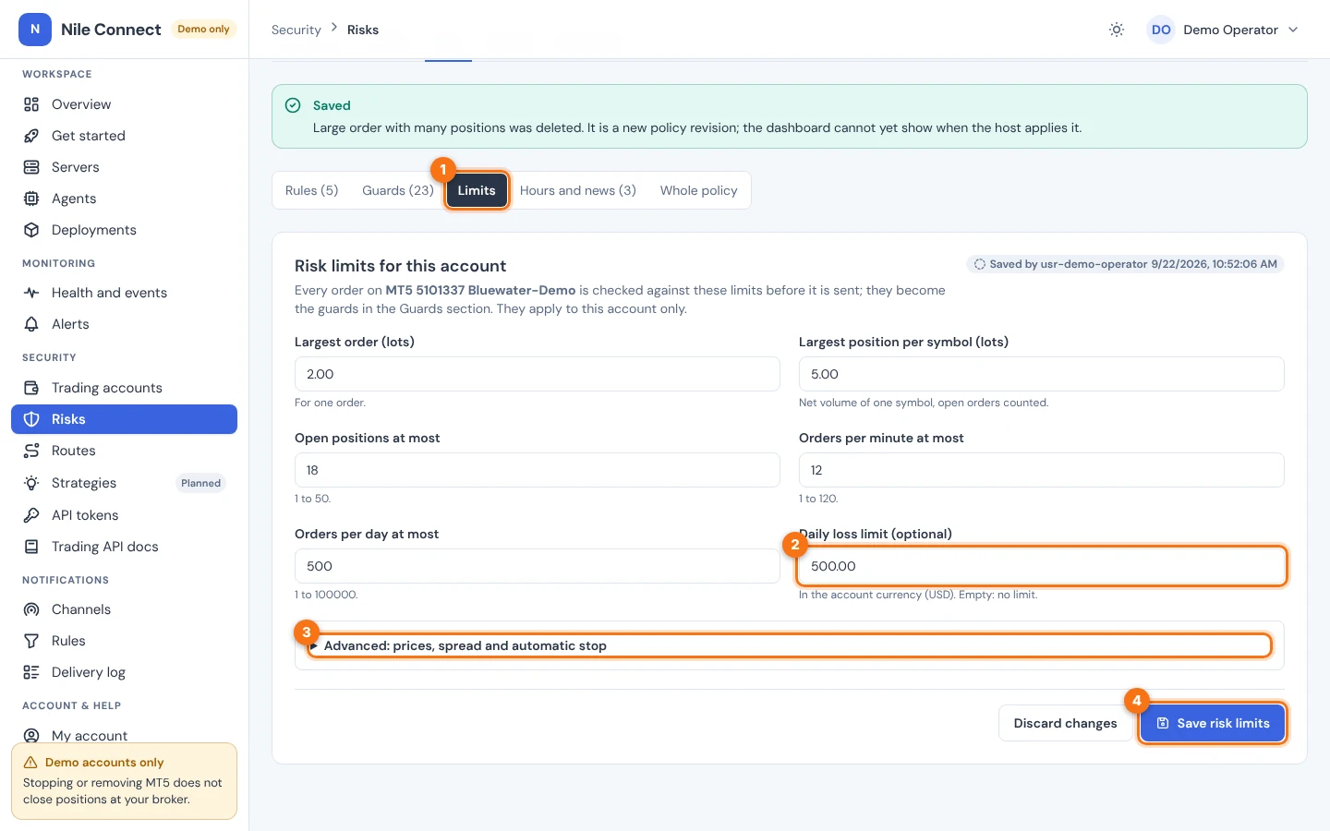Viewport: 1330px width, 831px height.
Task: Click the Demo only badge in header
Action: [203, 30]
